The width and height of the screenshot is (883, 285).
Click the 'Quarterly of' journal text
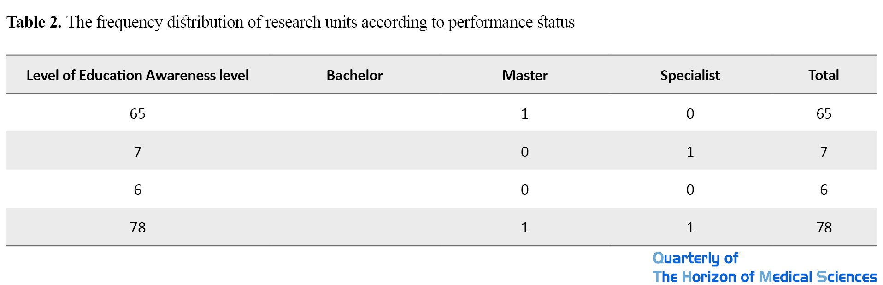pos(695,258)
